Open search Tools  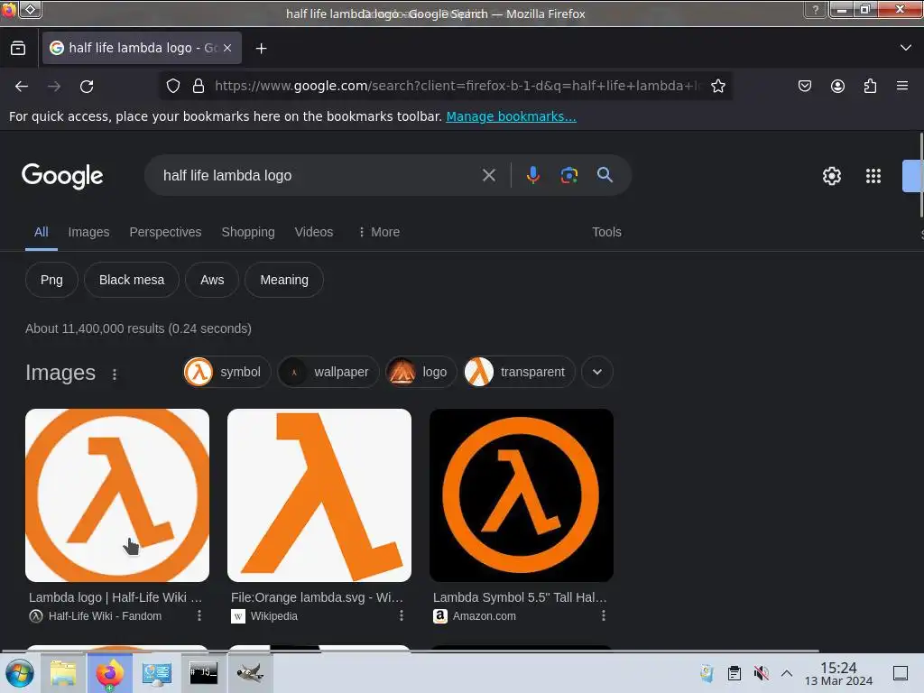point(606,232)
